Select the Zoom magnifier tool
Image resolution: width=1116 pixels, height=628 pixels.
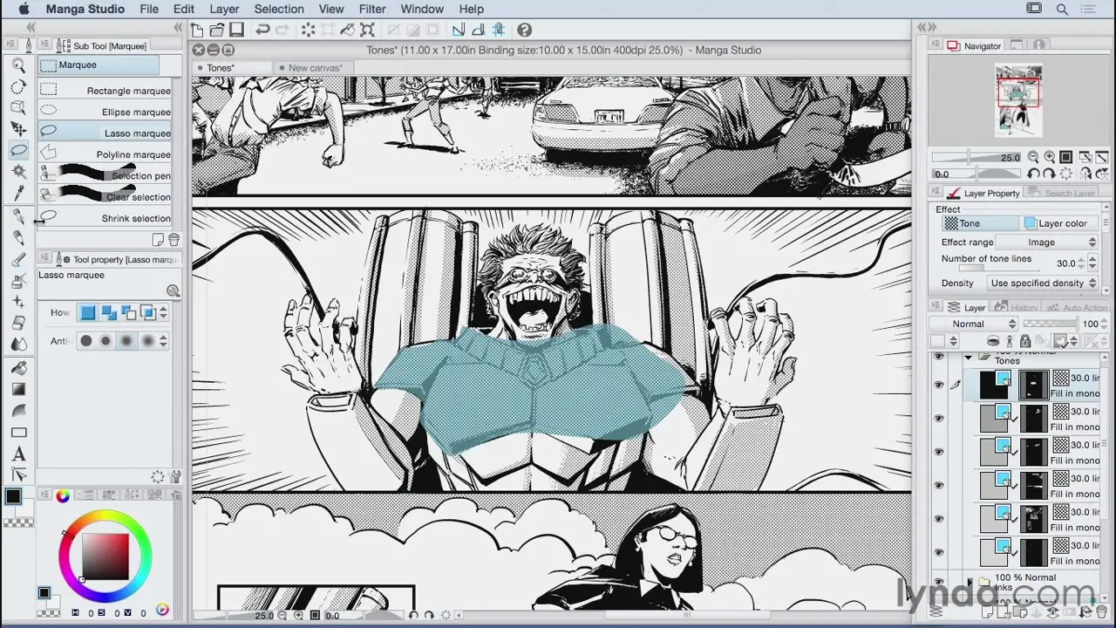(x=18, y=65)
